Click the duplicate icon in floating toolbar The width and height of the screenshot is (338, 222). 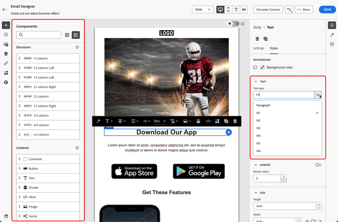coord(226,121)
